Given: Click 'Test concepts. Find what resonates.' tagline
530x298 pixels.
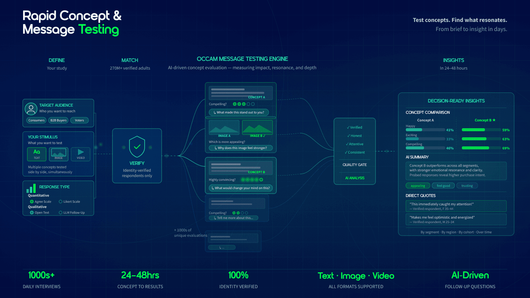Looking at the screenshot, I should click(x=460, y=20).
